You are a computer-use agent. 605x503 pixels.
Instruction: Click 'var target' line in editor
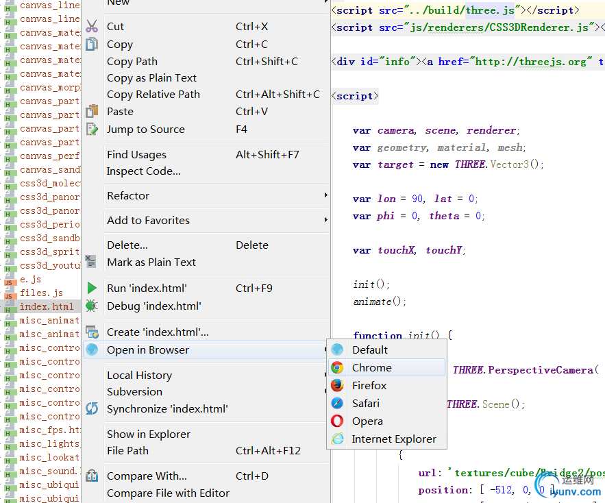tap(447, 164)
